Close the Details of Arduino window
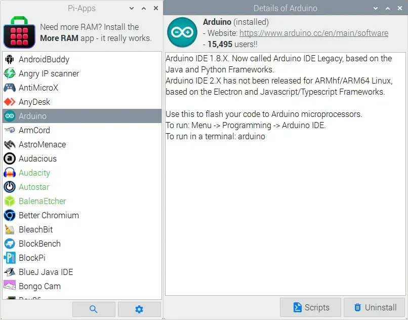This screenshot has width=408, height=320. (x=400, y=8)
